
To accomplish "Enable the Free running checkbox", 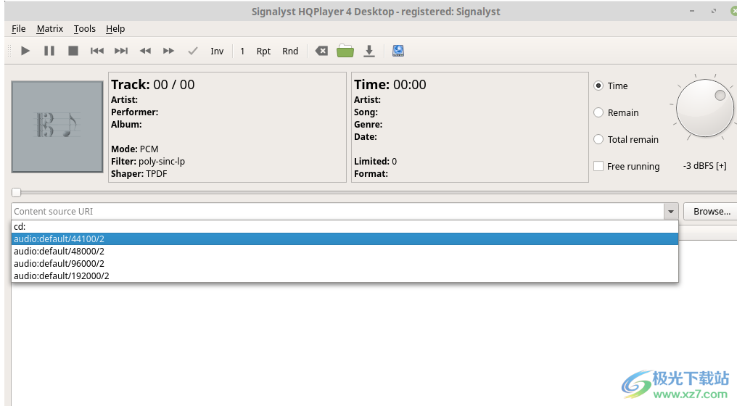I will 598,166.
